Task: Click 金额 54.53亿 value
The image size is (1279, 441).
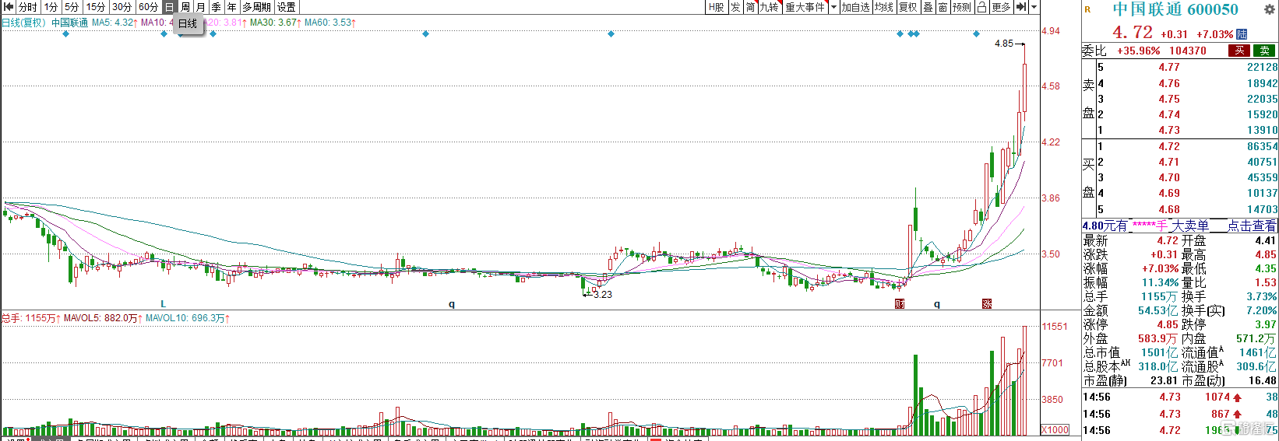Action: pos(1157,310)
